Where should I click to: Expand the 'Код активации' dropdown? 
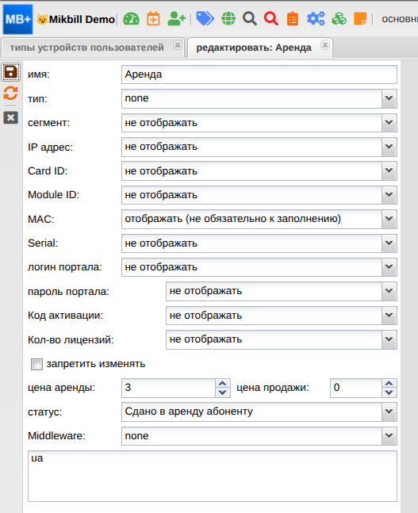point(389,316)
